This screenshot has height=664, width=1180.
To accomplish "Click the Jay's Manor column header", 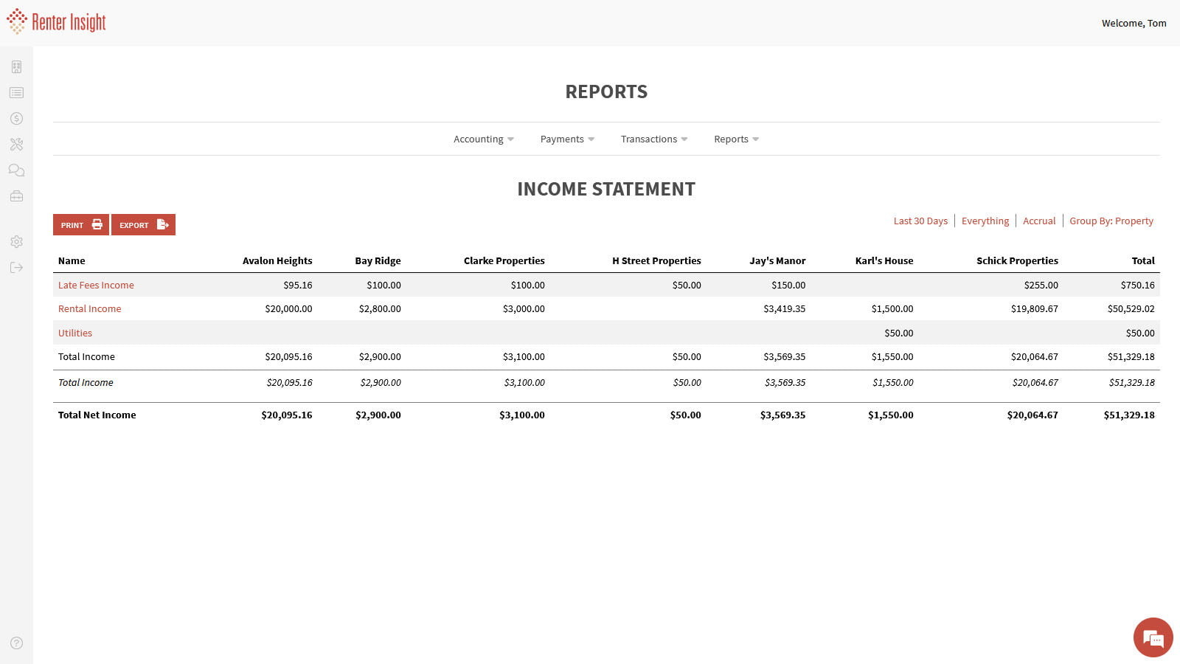I will tap(777, 261).
